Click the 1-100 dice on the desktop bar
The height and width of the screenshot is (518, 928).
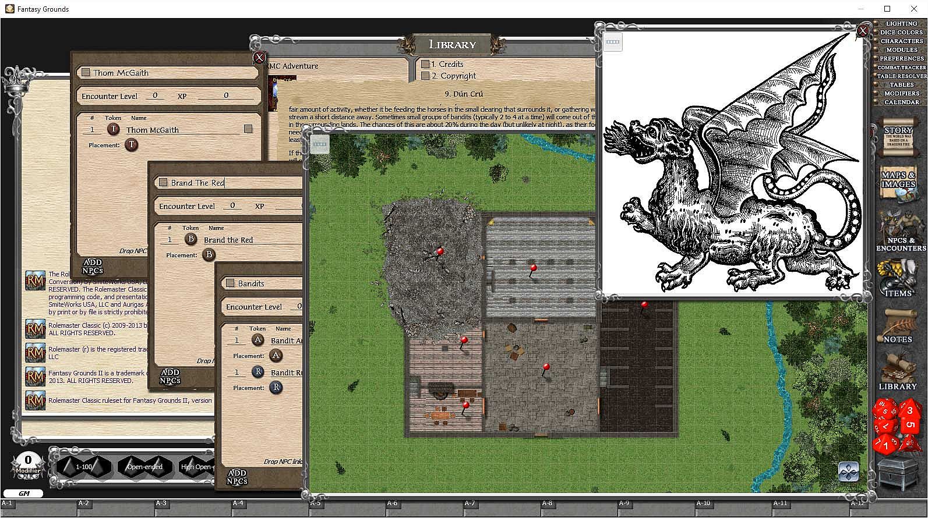(x=84, y=466)
